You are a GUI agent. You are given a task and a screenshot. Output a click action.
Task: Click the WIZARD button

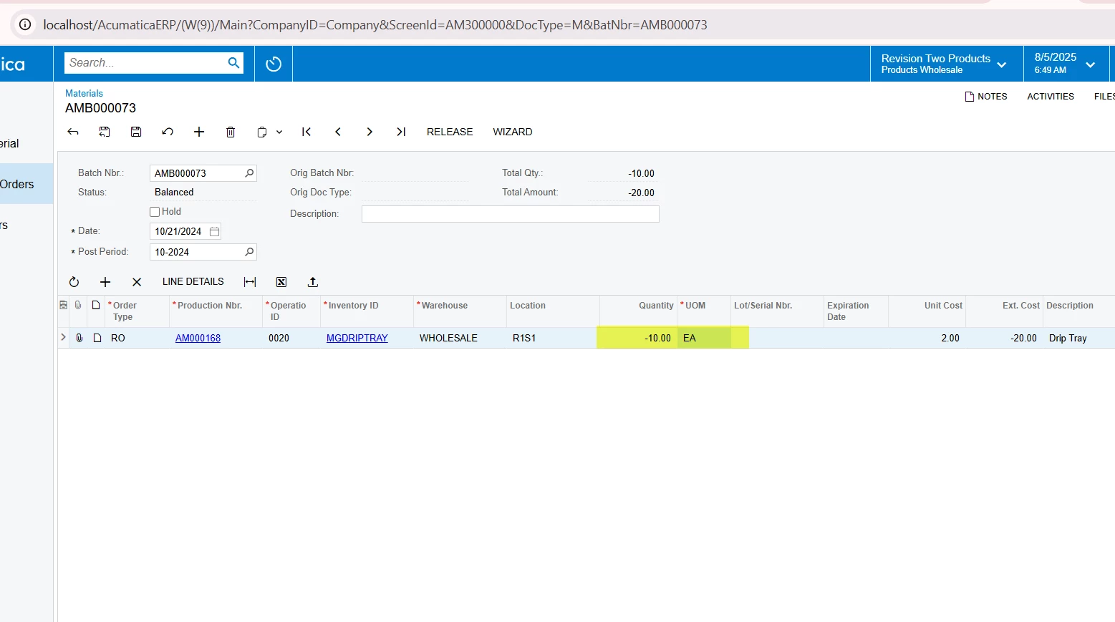(x=513, y=132)
